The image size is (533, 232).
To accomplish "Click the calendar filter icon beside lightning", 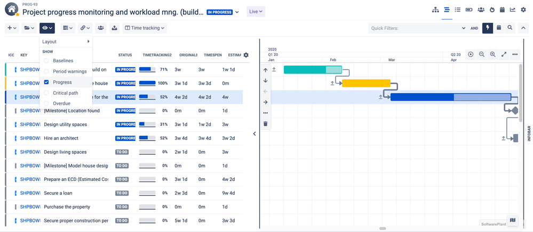I will click(499, 28).
